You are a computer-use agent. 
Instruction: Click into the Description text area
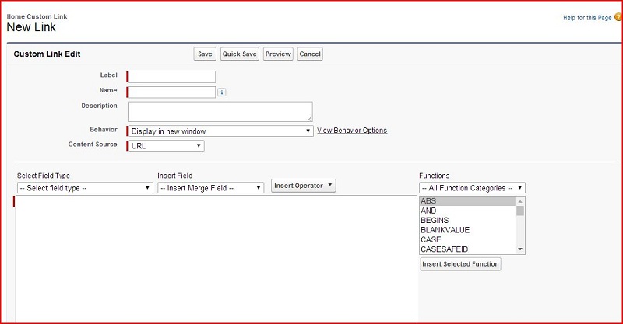[x=220, y=112]
